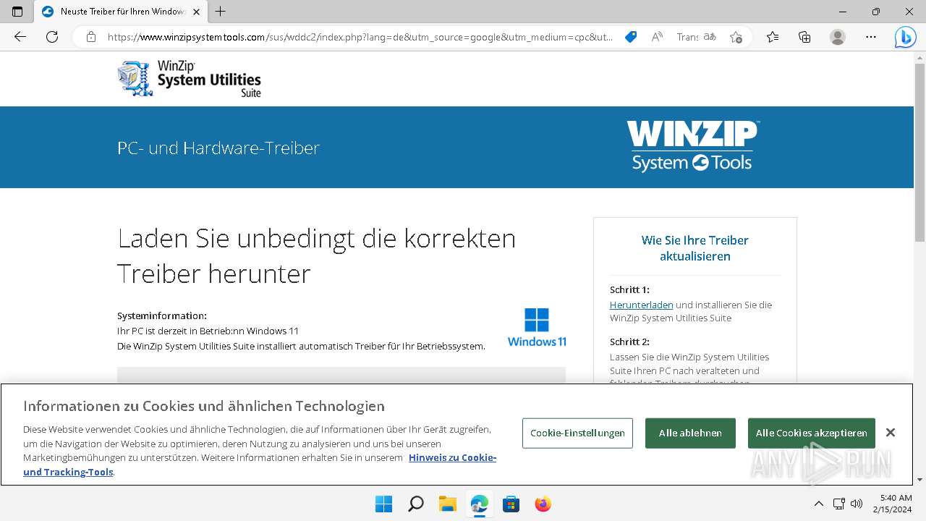Click the headline Laden Sie unbedingt die korrekten Treiber
926x521 pixels.
click(x=317, y=255)
